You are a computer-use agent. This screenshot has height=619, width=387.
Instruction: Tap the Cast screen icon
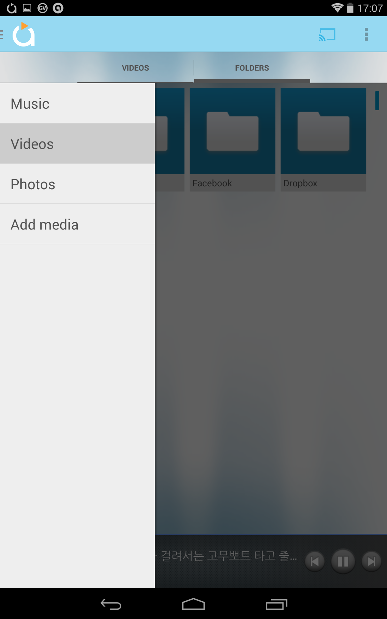pyautogui.click(x=327, y=34)
